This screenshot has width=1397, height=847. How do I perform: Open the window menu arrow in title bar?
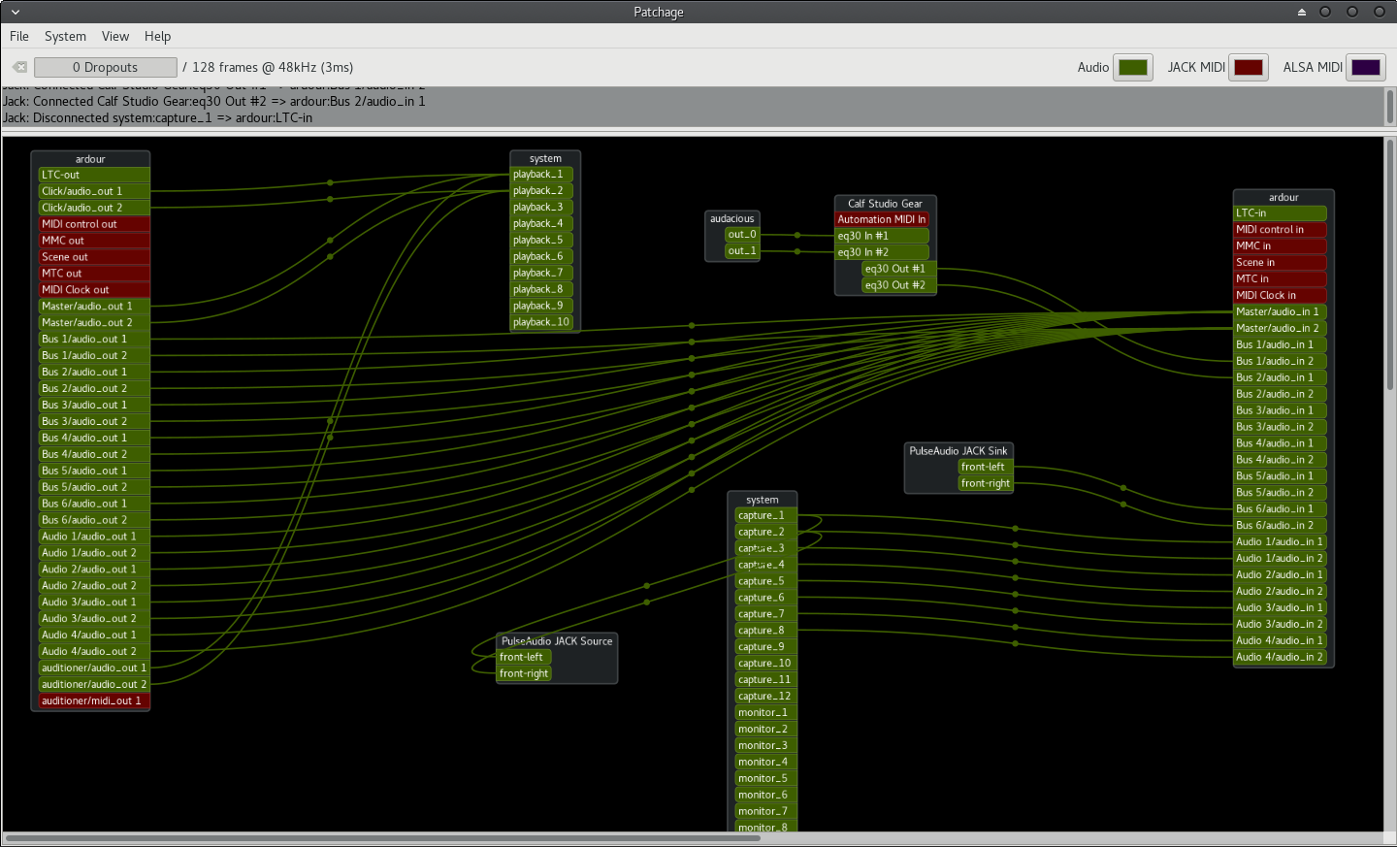coord(15,12)
